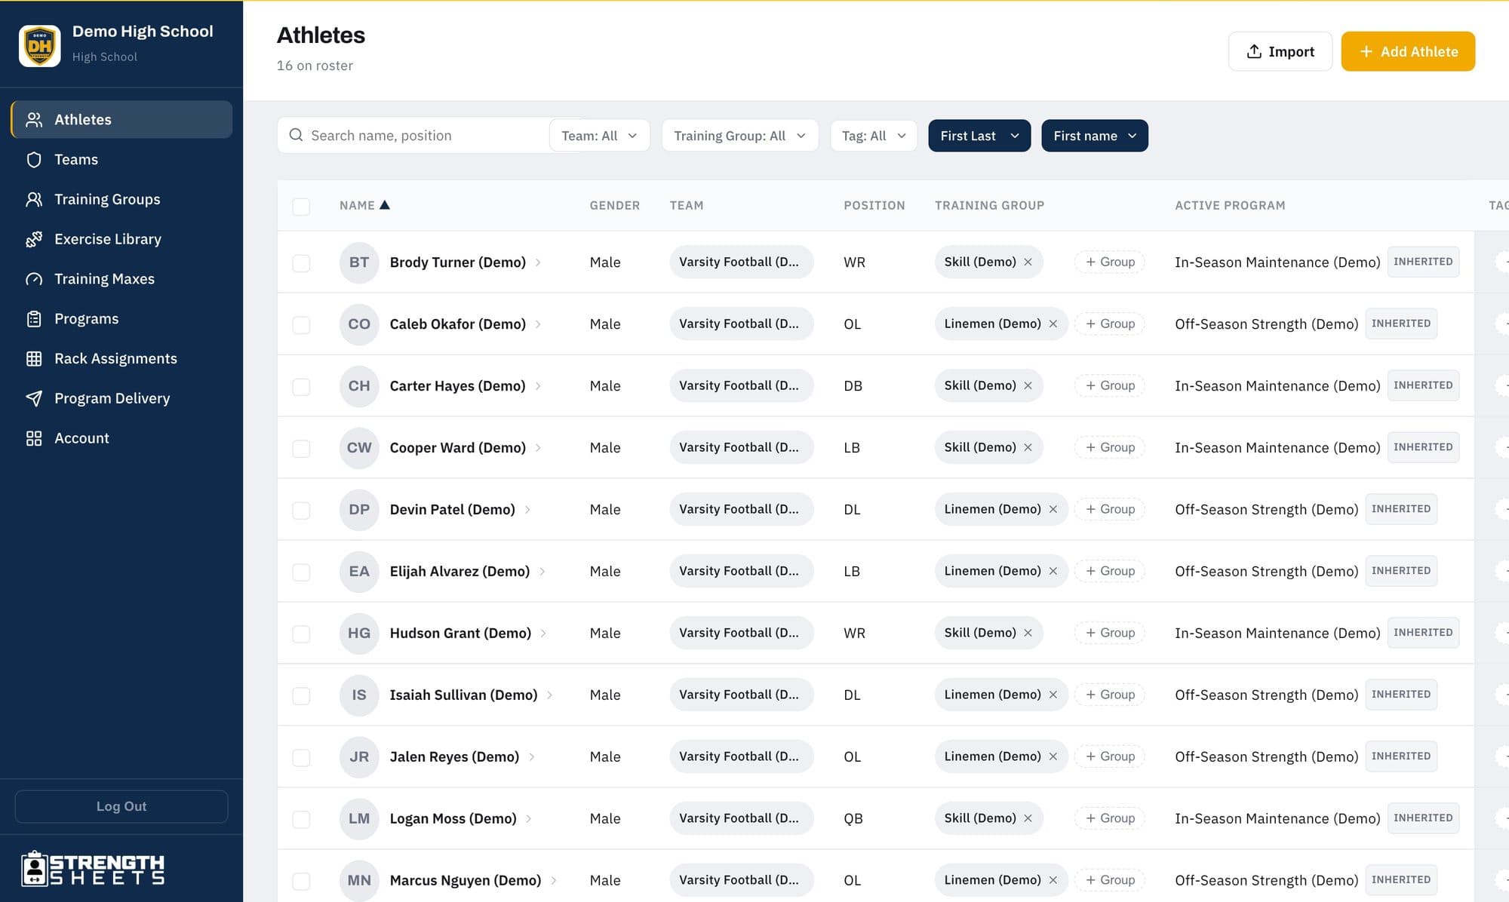Add a group to Marcus Nguyen
The image size is (1509, 902).
[x=1110, y=880]
